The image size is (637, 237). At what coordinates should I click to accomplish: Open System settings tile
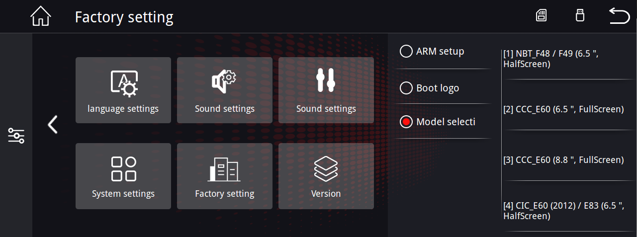click(123, 176)
